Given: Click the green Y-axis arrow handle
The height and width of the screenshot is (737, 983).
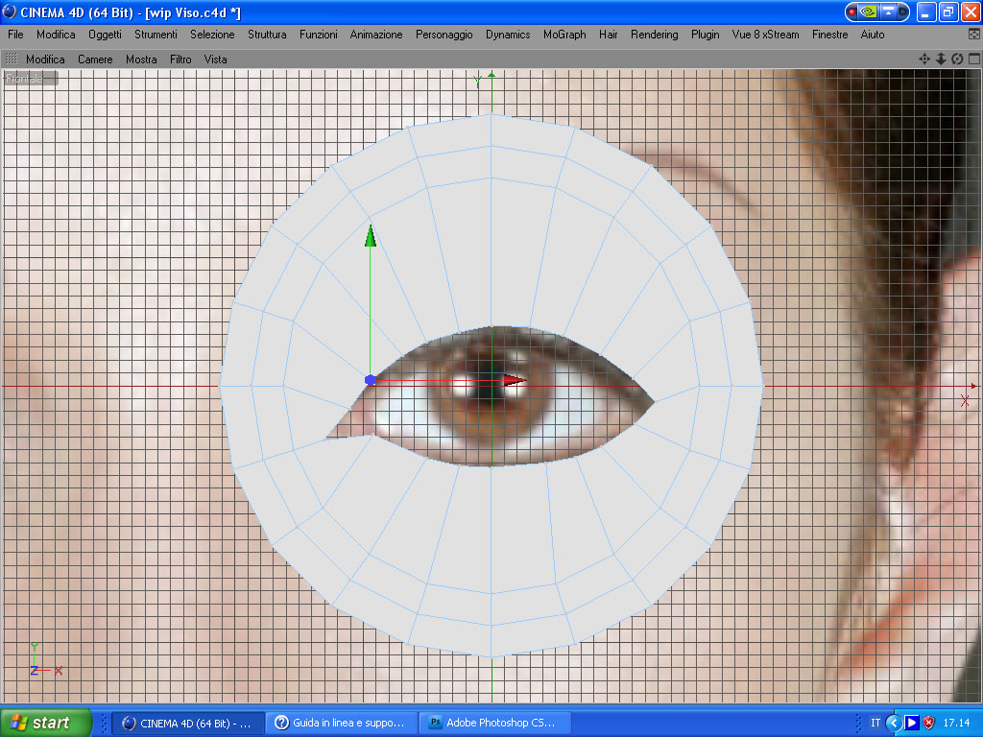Looking at the screenshot, I should (371, 236).
